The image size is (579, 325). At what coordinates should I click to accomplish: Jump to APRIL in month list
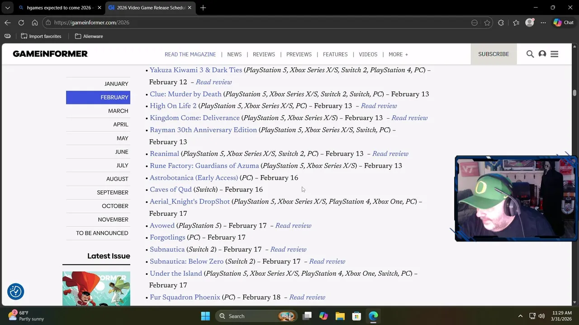click(x=98, y=124)
